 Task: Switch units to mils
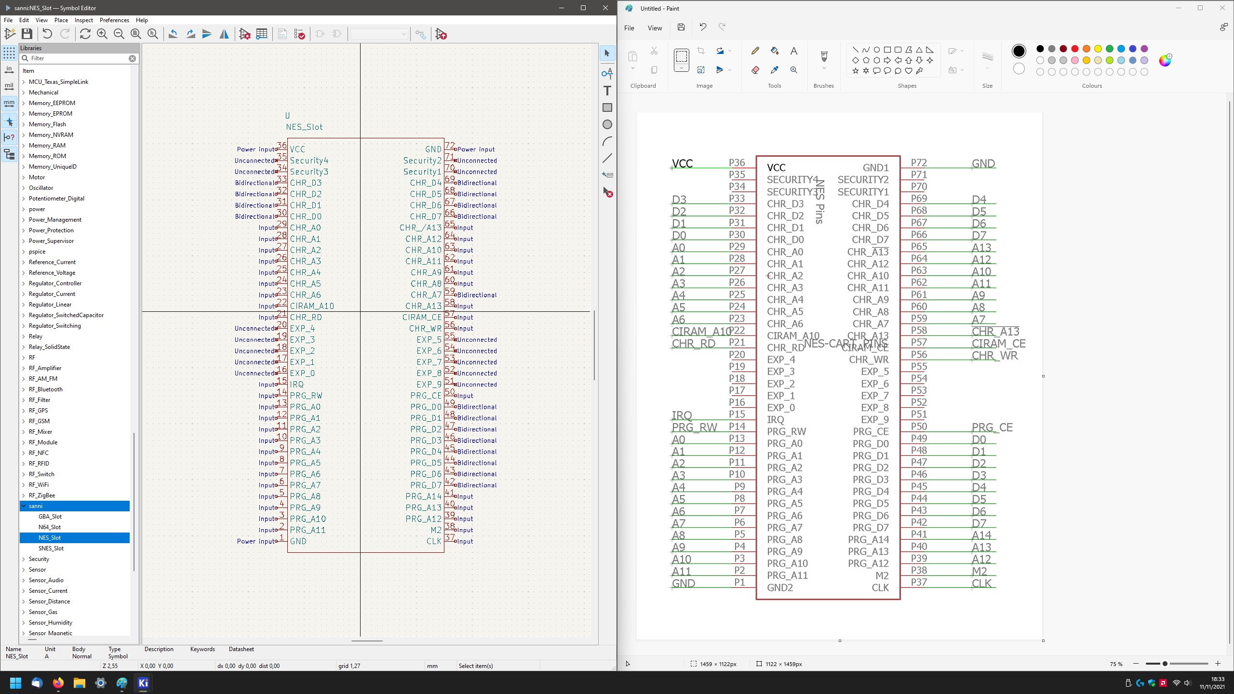pos(9,87)
